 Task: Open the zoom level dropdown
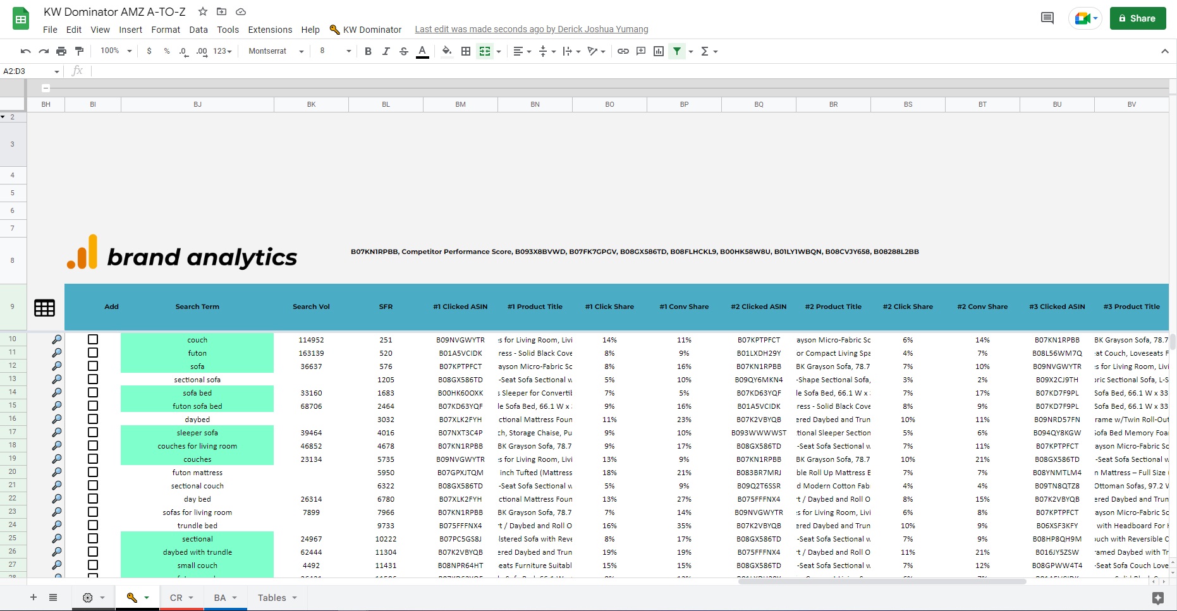(x=116, y=51)
